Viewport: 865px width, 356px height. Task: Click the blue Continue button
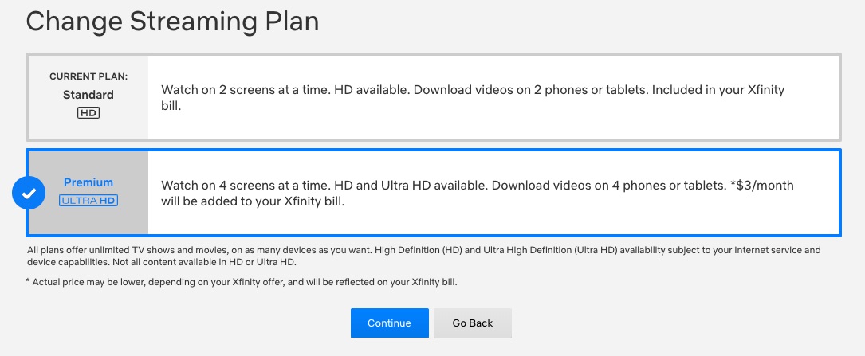click(x=390, y=323)
